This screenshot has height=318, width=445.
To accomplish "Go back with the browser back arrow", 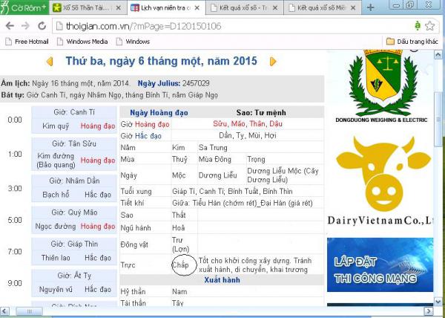I will coord(10,26).
